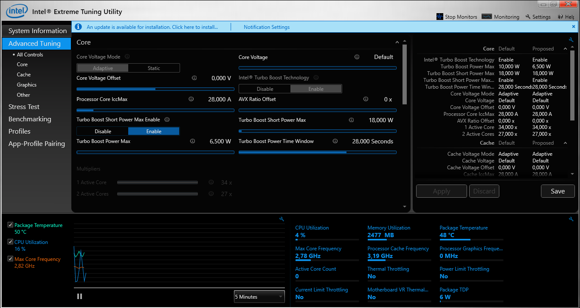Image resolution: width=580 pixels, height=308 pixels.
Task: Uncheck the Max Core Frequency graph checkbox
Action: coord(11,259)
